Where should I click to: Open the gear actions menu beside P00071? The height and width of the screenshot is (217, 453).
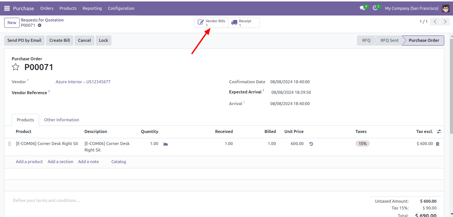40,26
